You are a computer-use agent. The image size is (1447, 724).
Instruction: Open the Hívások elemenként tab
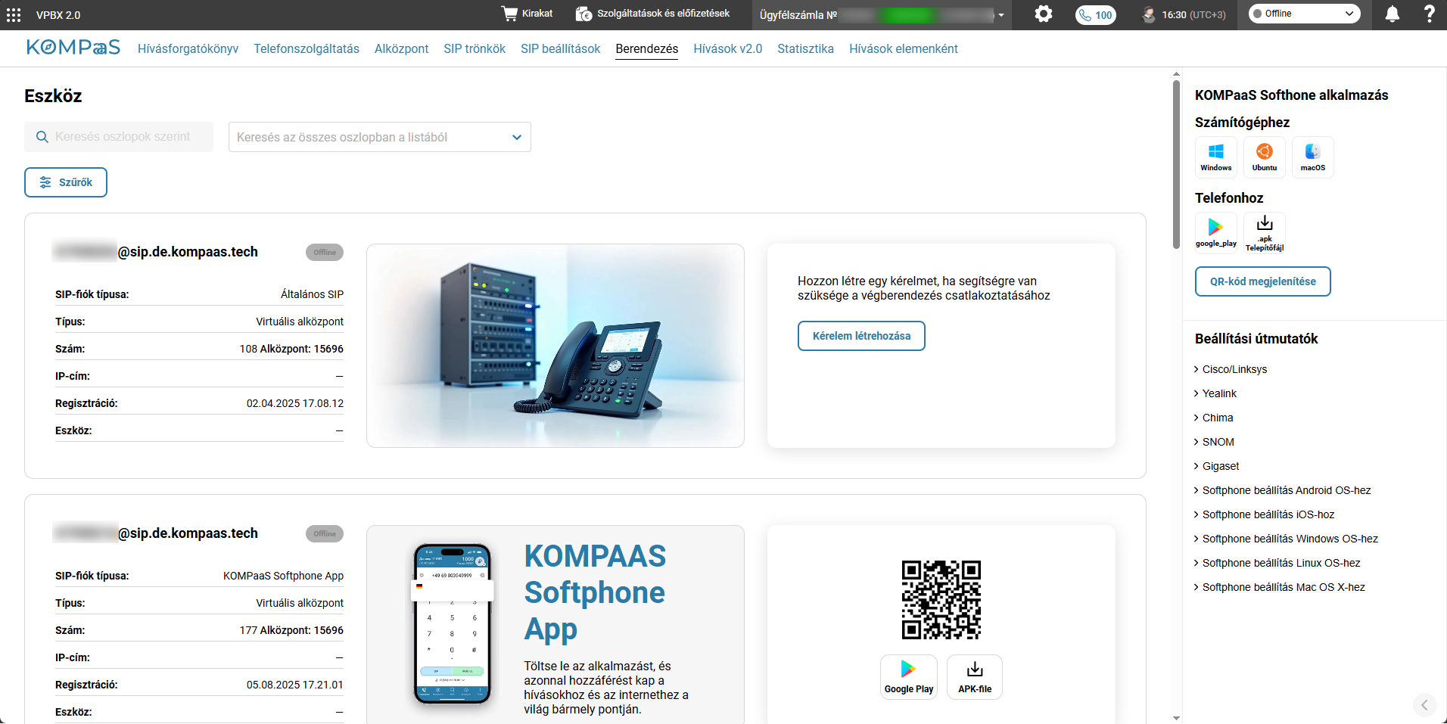coord(903,48)
